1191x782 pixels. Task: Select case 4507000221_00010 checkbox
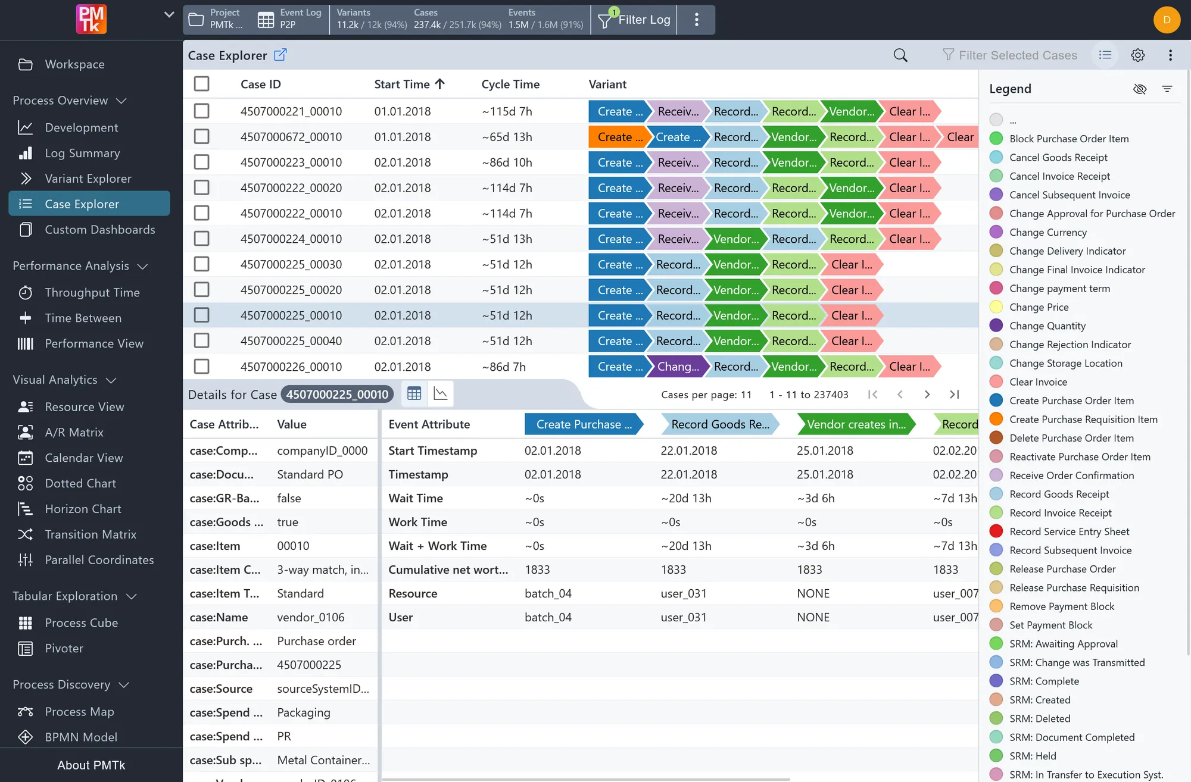click(201, 111)
